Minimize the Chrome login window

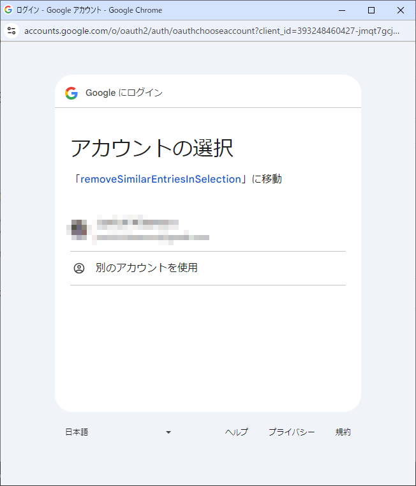click(342, 10)
